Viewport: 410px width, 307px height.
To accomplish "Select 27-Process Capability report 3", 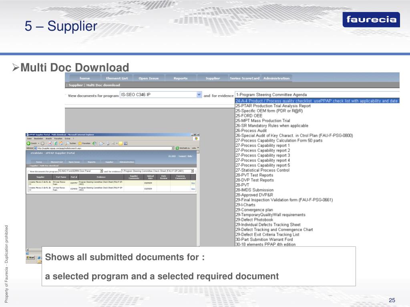I will [x=263, y=155].
